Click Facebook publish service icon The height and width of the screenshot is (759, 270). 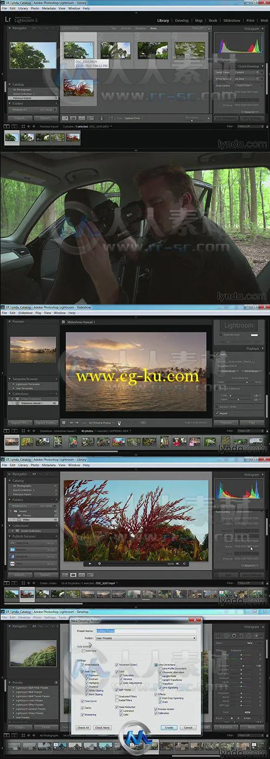pyautogui.click(x=11, y=557)
